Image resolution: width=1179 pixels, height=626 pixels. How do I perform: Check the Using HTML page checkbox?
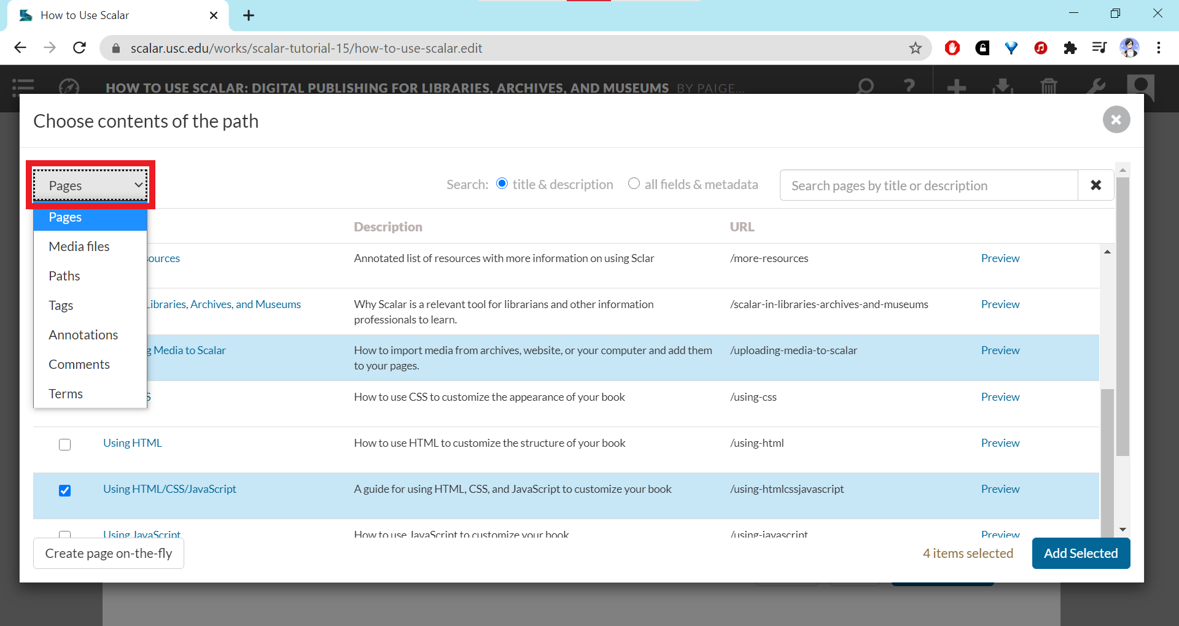[65, 444]
